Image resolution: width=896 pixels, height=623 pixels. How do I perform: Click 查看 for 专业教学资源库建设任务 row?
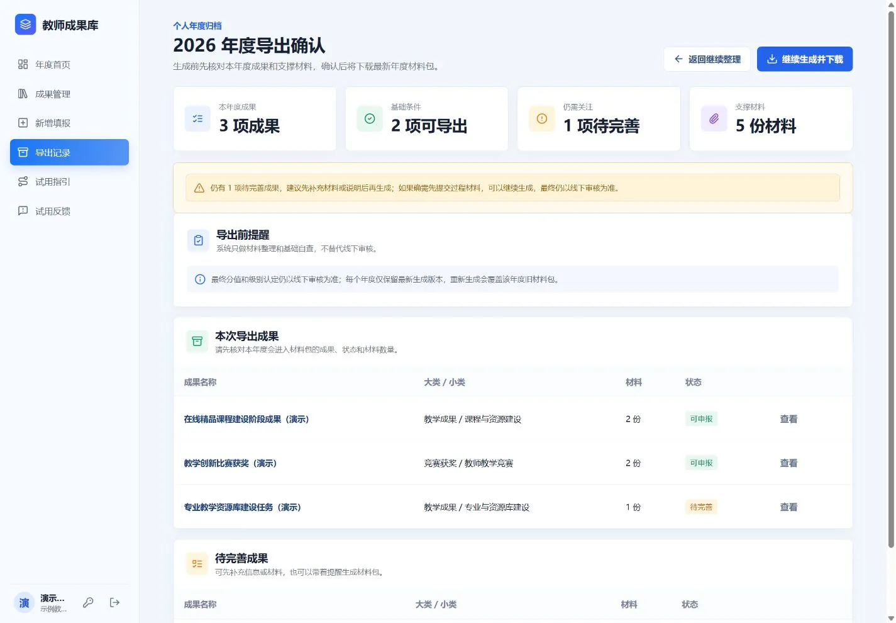pyautogui.click(x=788, y=507)
